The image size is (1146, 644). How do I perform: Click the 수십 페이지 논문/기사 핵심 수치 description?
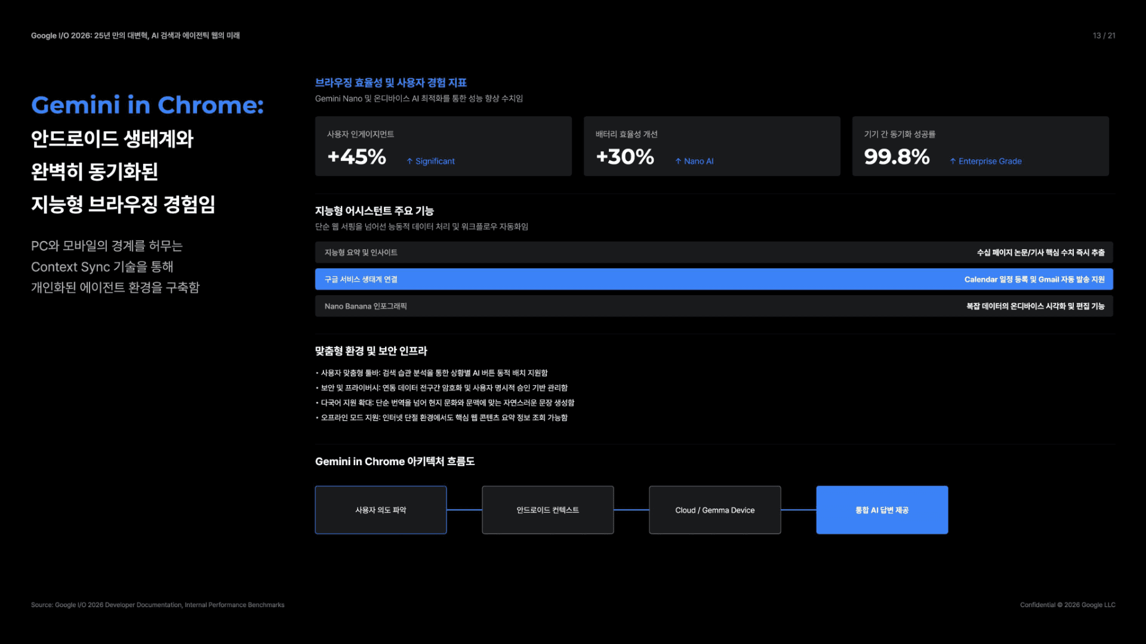point(1040,252)
